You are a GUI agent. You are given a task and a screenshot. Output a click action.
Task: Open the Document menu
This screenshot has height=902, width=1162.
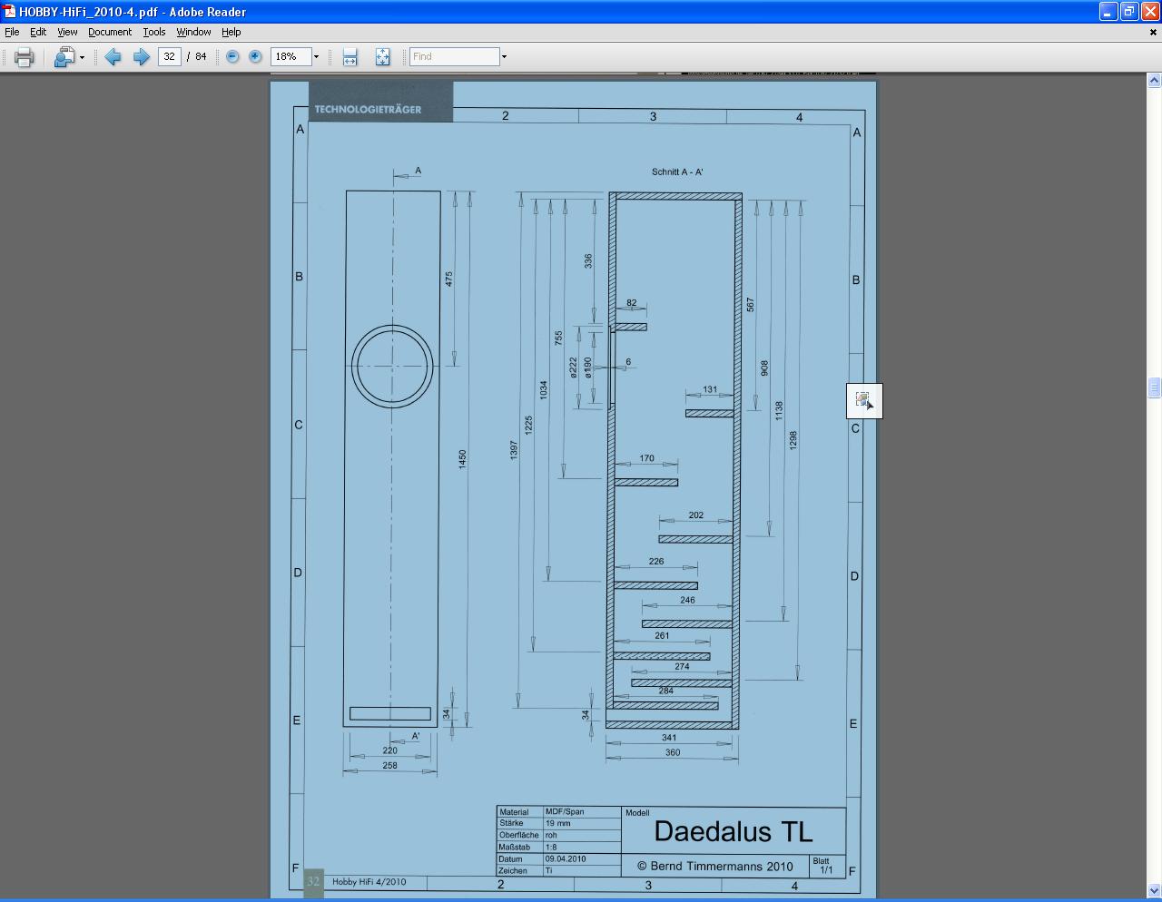pos(110,32)
